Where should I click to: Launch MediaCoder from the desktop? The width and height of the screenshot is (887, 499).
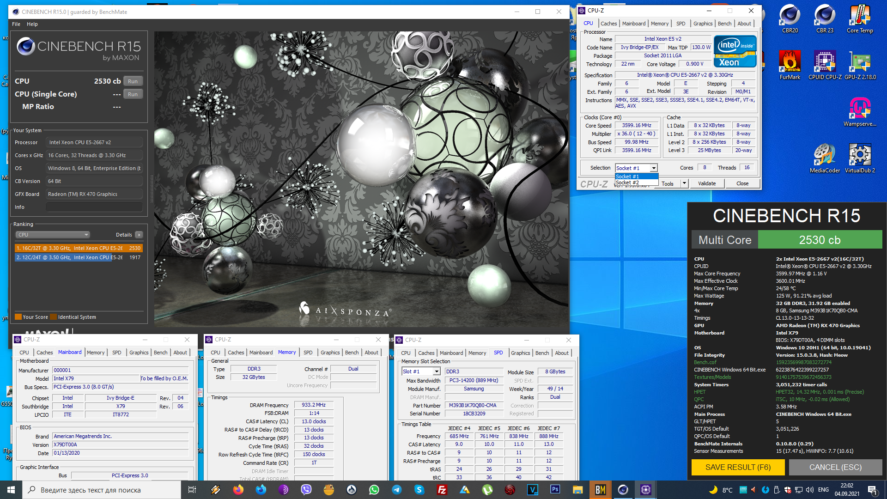click(x=825, y=158)
